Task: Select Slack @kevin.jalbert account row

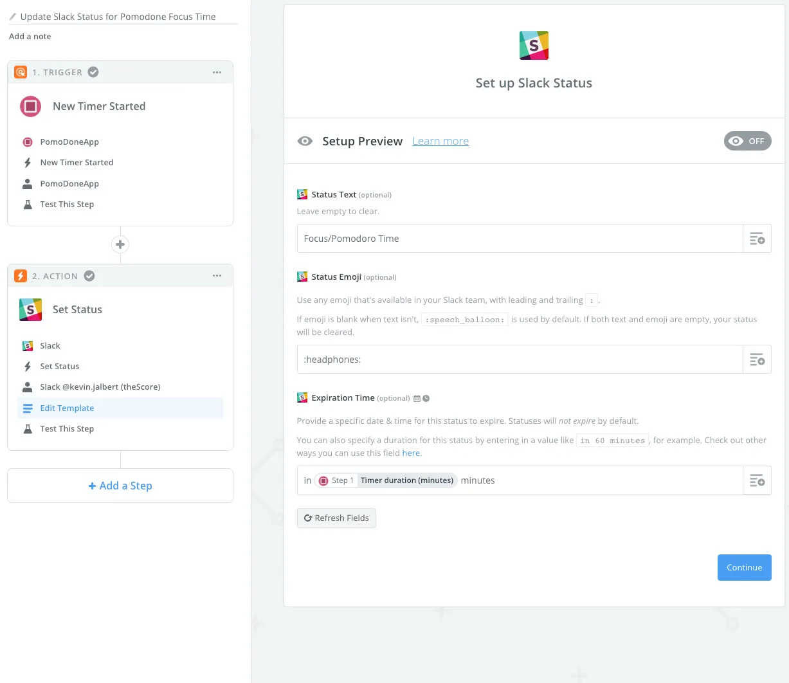Action: tap(120, 387)
